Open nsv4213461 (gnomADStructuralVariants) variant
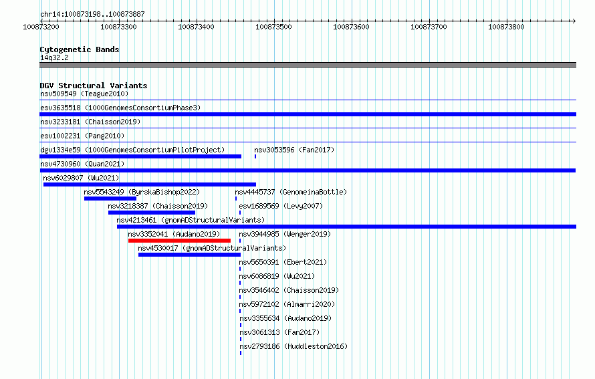 coord(191,220)
